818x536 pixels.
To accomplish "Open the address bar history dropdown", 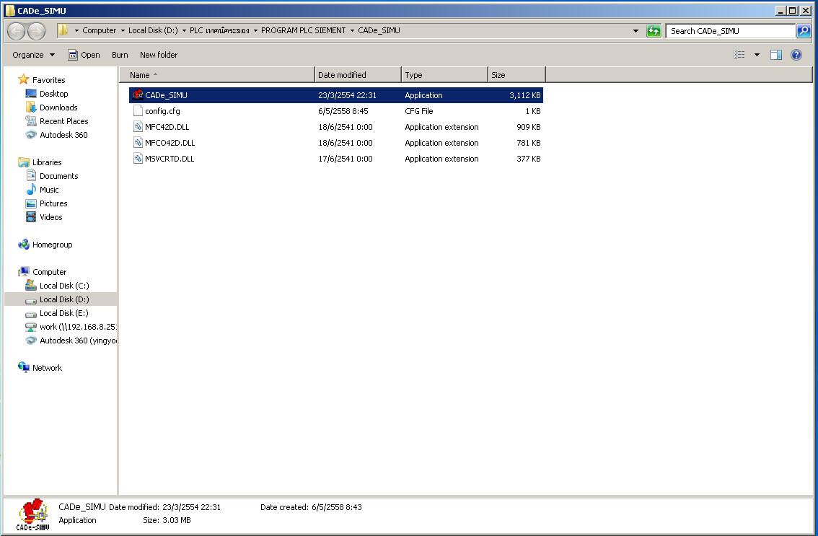I will click(x=636, y=31).
